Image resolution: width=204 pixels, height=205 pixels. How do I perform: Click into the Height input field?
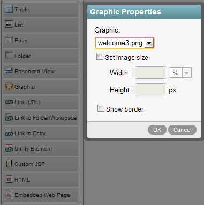150,90
